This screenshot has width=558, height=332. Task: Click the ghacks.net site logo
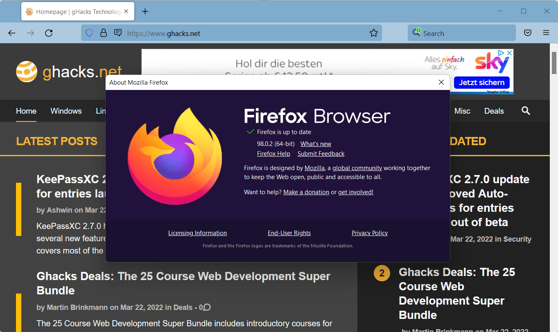click(x=69, y=72)
